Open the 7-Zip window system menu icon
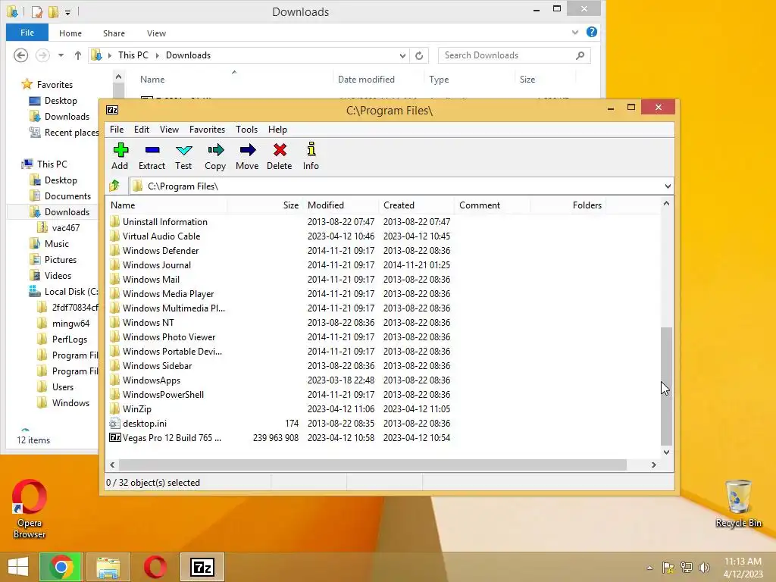The image size is (776, 582). (112, 110)
